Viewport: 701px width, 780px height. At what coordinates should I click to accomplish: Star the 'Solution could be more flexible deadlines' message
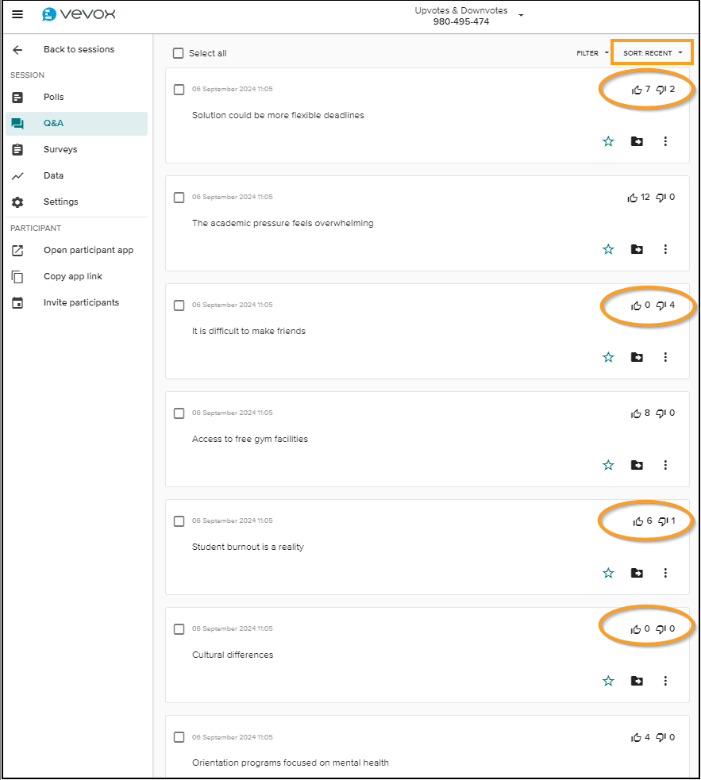(608, 142)
